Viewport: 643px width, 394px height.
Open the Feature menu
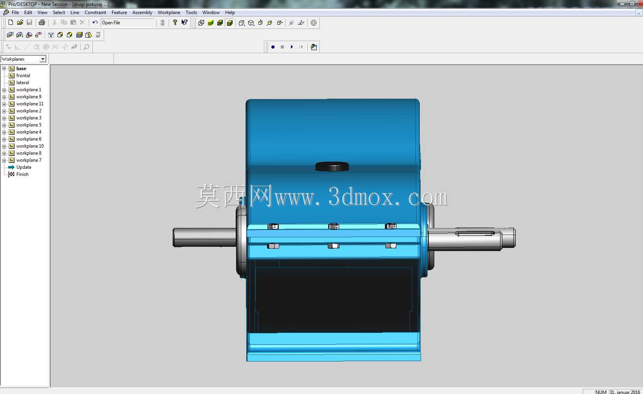tap(119, 13)
